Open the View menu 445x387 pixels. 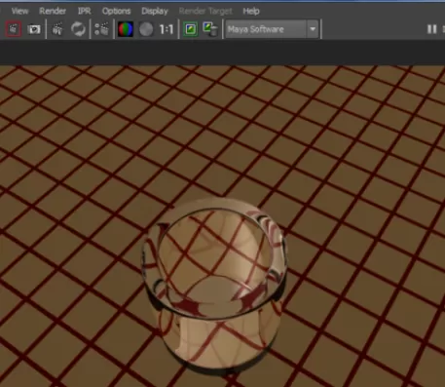(x=19, y=11)
